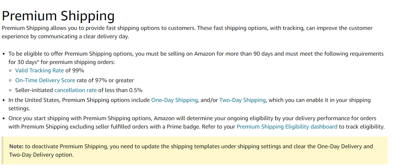Click the 'In the United States' bullet text
The width and height of the screenshot is (393, 168).
[189, 104]
